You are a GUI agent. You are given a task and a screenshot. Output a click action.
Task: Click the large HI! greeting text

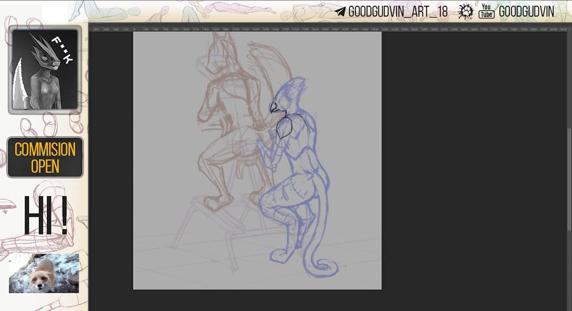click(45, 216)
